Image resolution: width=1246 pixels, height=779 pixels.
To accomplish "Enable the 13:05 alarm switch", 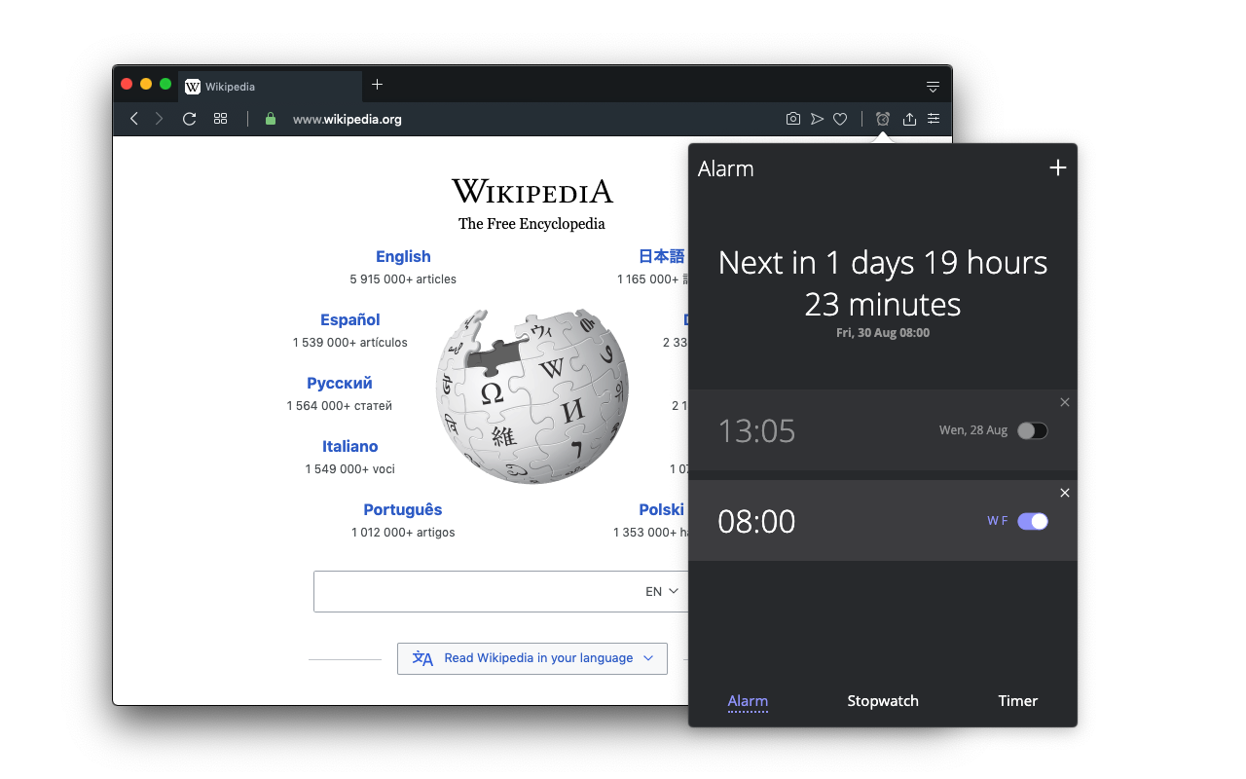I will (1033, 430).
